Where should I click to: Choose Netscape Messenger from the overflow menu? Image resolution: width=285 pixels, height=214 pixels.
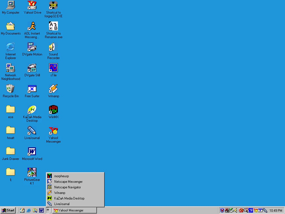(75, 182)
